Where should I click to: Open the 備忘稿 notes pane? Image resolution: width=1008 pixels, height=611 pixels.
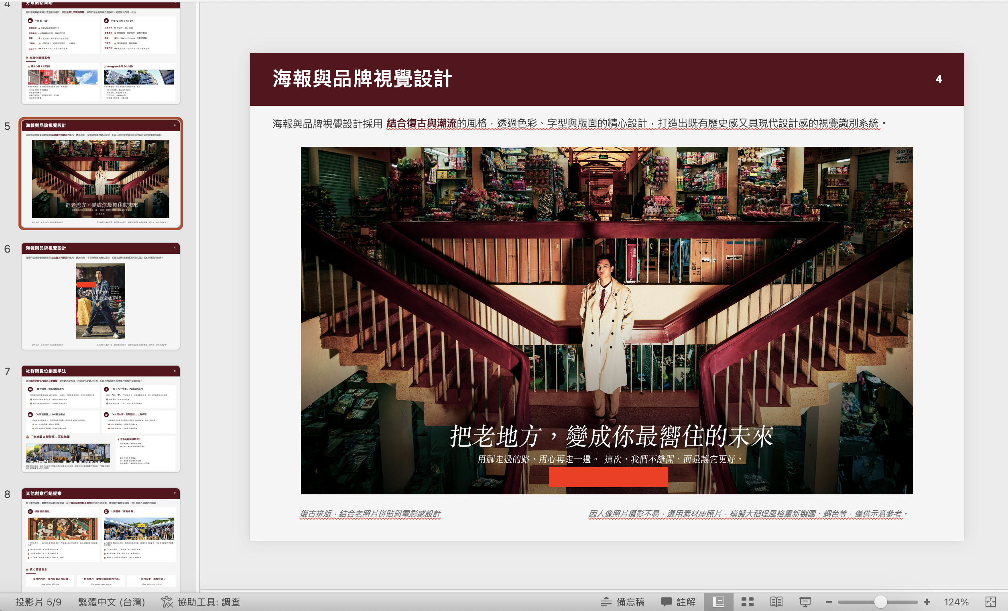click(623, 602)
